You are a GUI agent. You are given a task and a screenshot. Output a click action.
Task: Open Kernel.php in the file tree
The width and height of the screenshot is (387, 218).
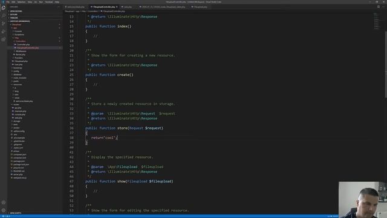tap(20, 54)
